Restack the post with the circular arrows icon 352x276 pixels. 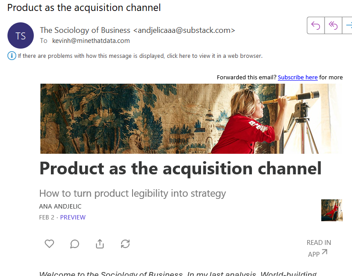[x=125, y=244]
